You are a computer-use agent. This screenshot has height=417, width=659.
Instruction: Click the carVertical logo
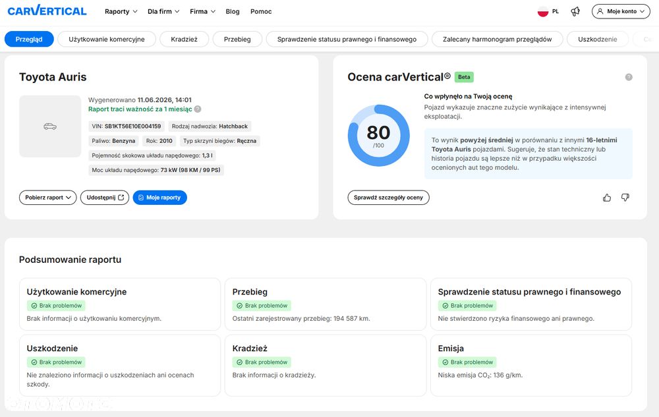(47, 11)
